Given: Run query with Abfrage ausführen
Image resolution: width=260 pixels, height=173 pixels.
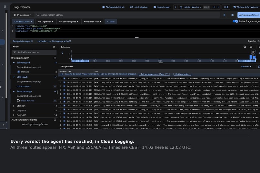Looking at the screenshot, I should click(x=249, y=15).
